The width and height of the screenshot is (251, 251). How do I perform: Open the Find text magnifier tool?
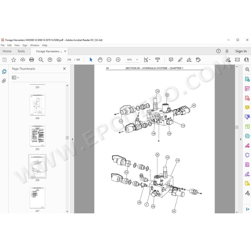tap(41, 60)
